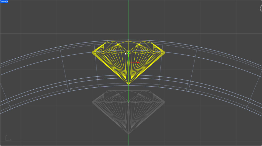Grab the green gumball Y-axis arrowhead

tap(128, 53)
